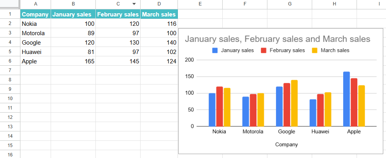
Task: Click the Google axis label in chart
Action: click(287, 132)
